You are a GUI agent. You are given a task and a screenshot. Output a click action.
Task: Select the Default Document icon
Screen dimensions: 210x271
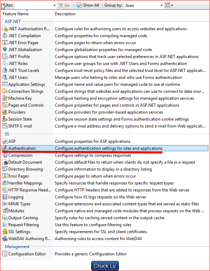point(5,162)
